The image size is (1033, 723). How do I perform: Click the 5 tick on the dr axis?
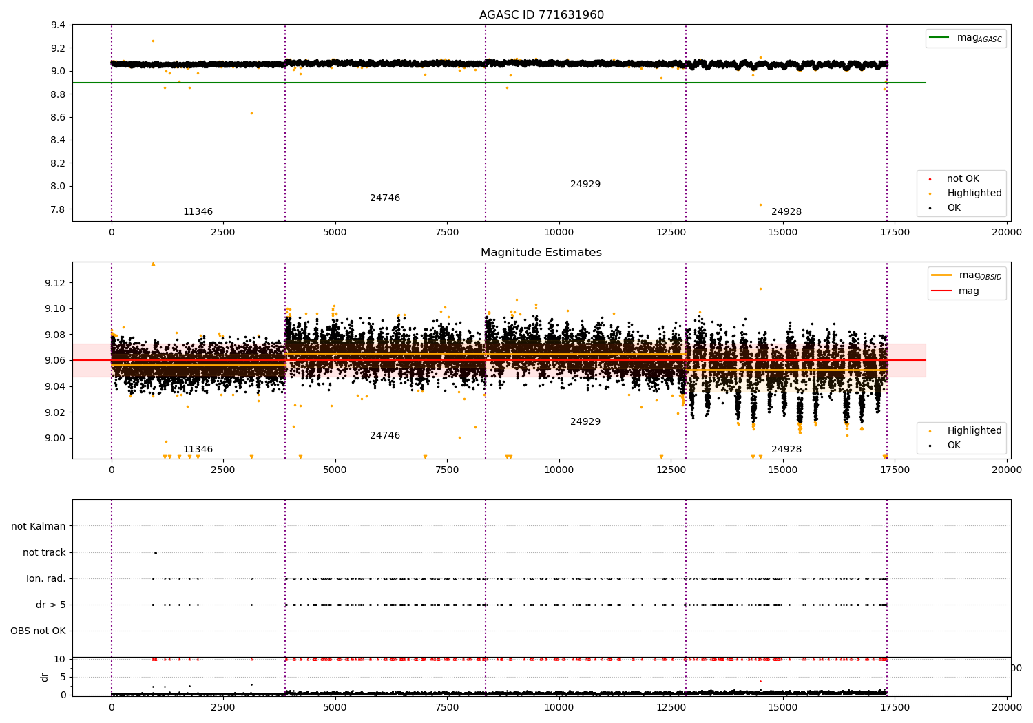[x=63, y=678]
